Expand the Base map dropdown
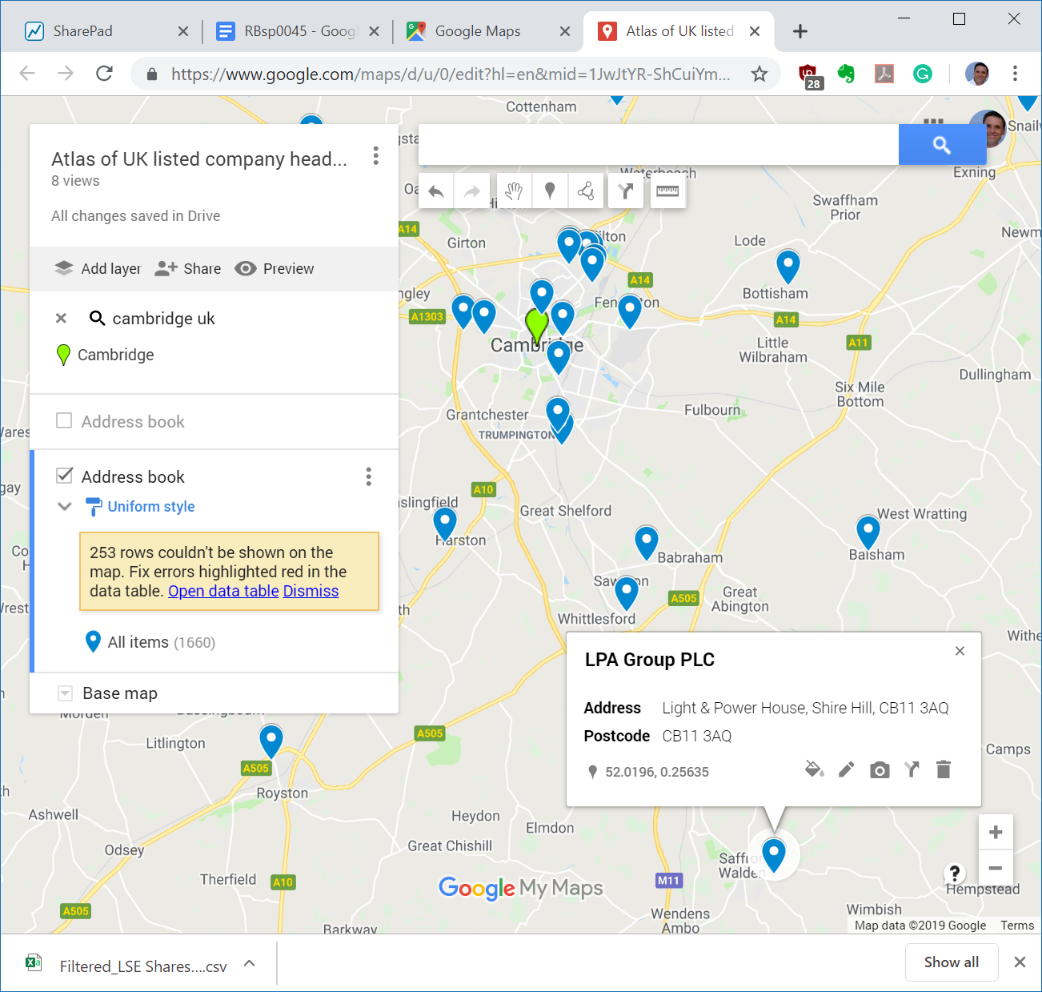Screen dimensions: 1042x992 pyautogui.click(x=66, y=693)
